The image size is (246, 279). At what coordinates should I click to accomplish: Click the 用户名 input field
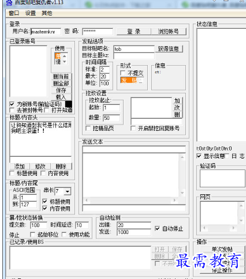pyautogui.click(x=46, y=32)
